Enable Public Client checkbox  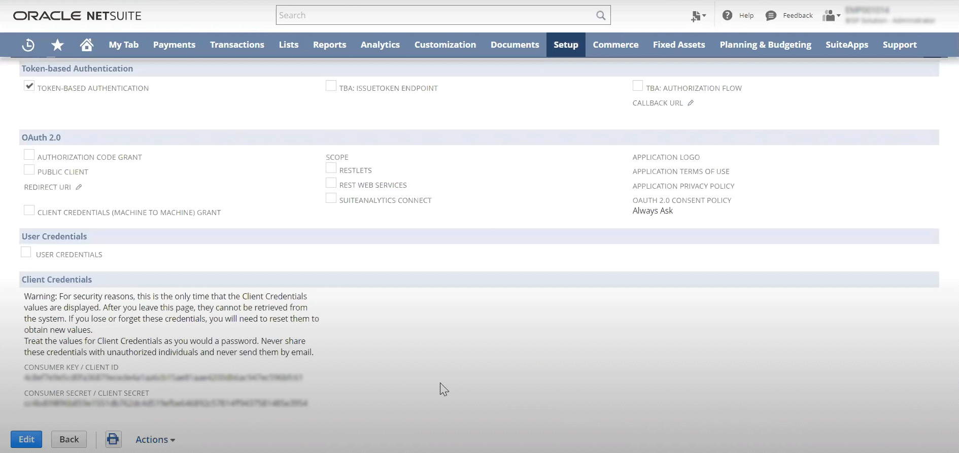[x=29, y=170]
